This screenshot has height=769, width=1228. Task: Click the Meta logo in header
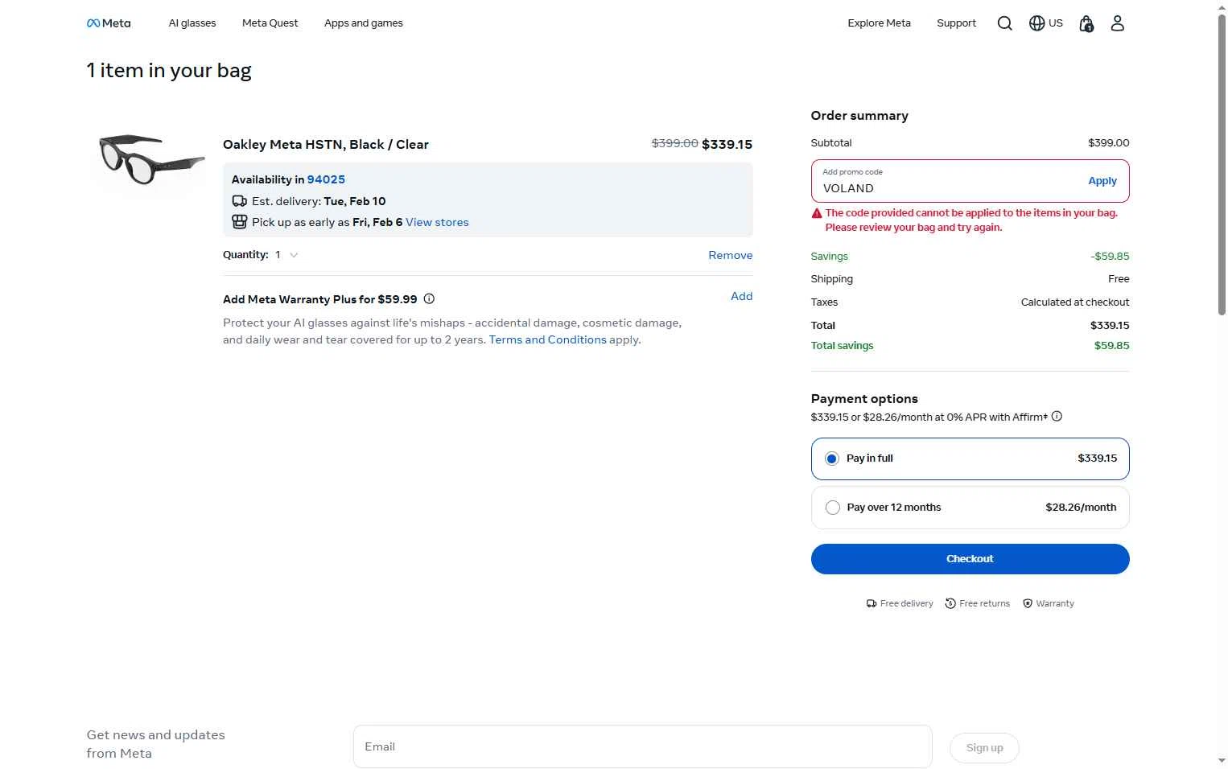pos(109,23)
